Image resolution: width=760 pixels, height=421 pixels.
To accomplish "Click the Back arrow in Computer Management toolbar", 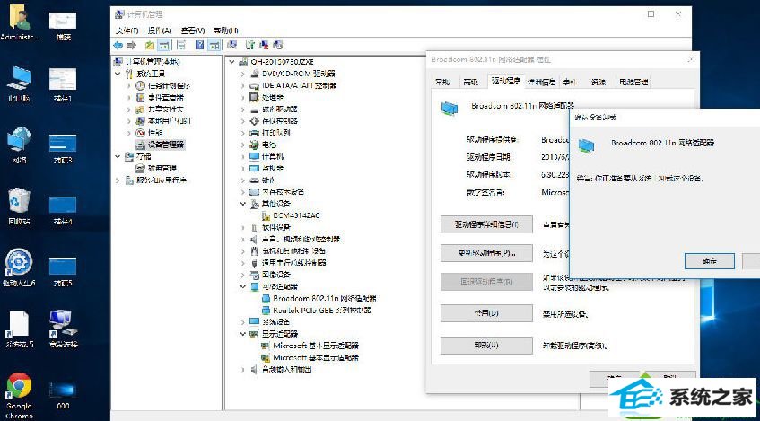I will pyautogui.click(x=118, y=45).
